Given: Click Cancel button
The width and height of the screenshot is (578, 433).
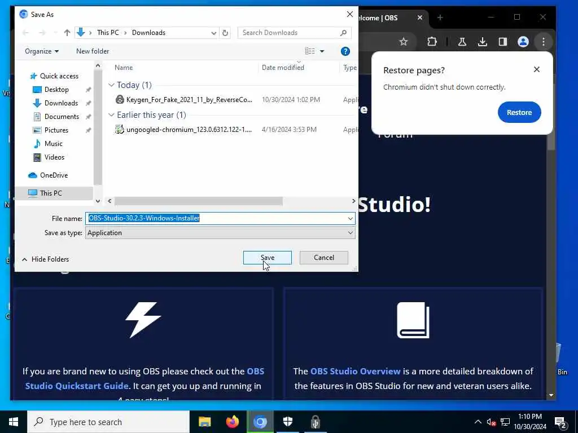Looking at the screenshot, I should [x=323, y=258].
